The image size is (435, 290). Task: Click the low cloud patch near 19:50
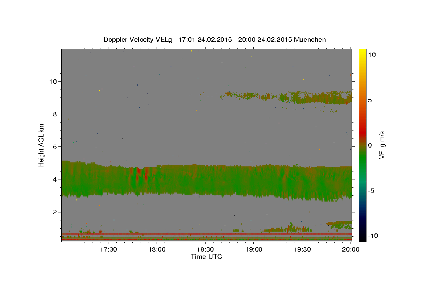click(339, 225)
